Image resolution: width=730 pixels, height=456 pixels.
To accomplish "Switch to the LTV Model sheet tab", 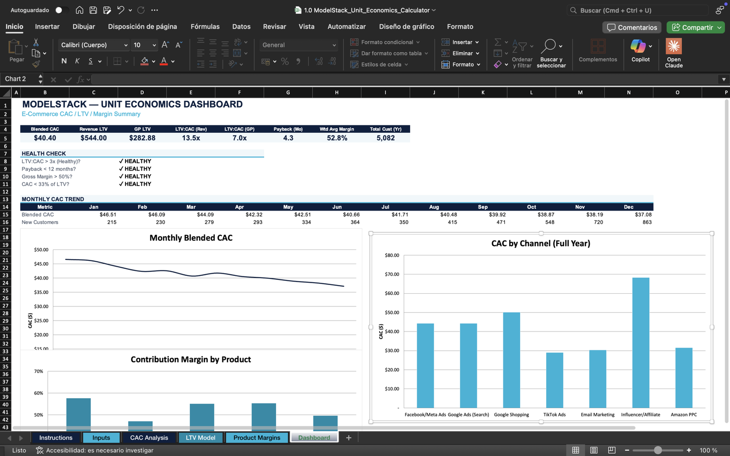I will pos(200,438).
